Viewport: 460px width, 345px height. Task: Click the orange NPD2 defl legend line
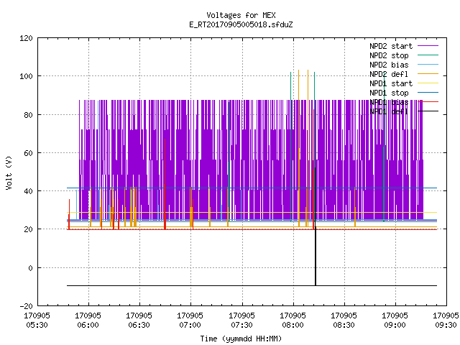coord(428,73)
